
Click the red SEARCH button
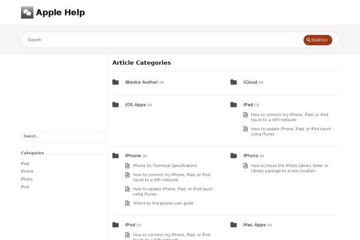click(x=318, y=40)
